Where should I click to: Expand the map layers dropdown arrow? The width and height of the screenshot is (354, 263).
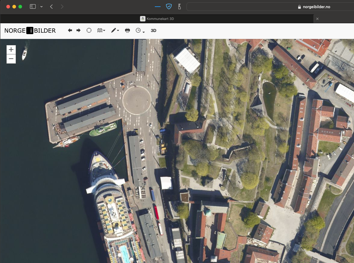coord(104,30)
